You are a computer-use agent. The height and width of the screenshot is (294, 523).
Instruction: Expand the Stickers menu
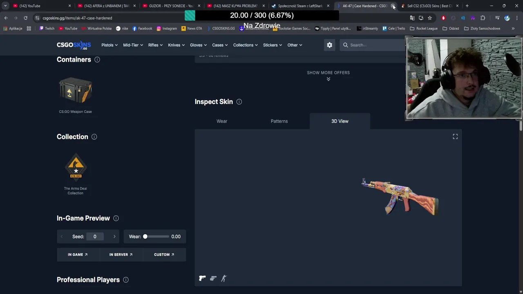click(x=273, y=45)
